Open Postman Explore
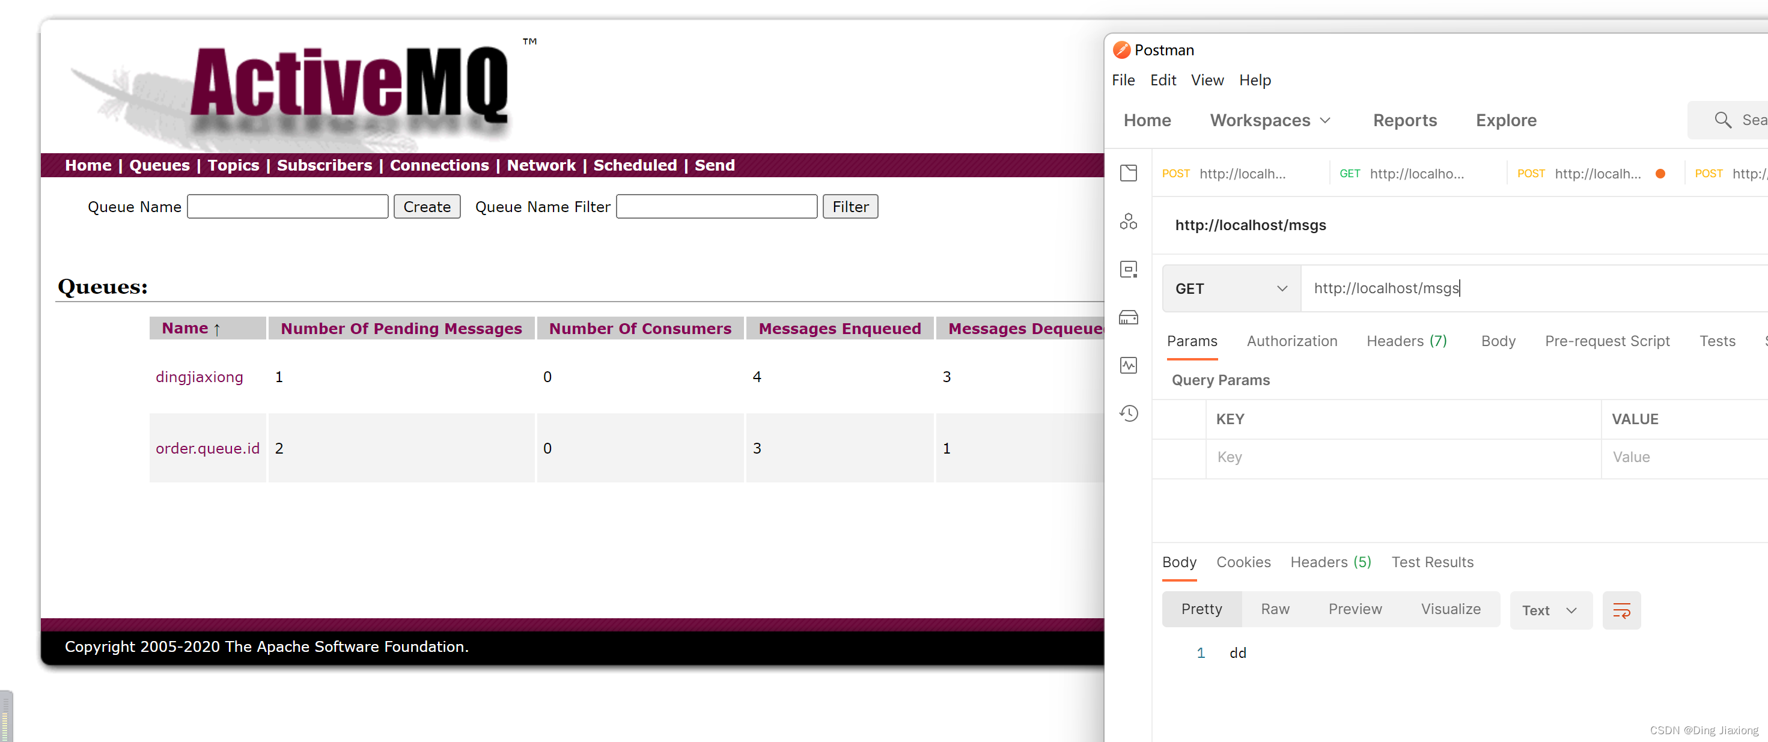The width and height of the screenshot is (1768, 742). (1506, 121)
